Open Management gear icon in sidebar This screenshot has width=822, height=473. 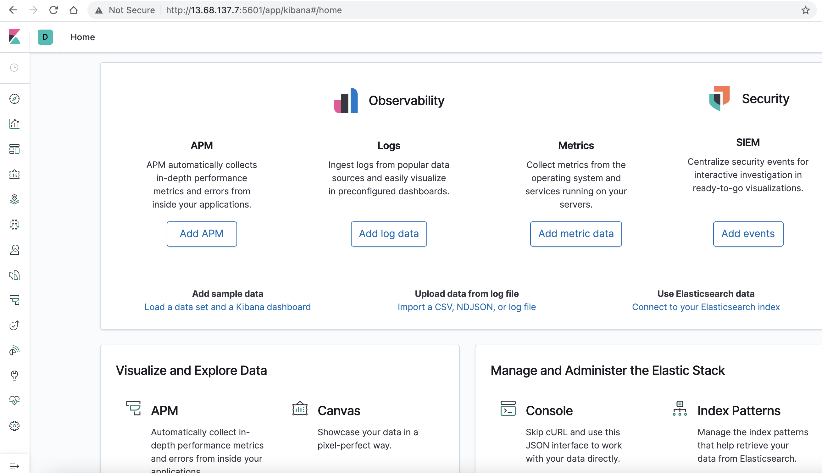coord(14,426)
